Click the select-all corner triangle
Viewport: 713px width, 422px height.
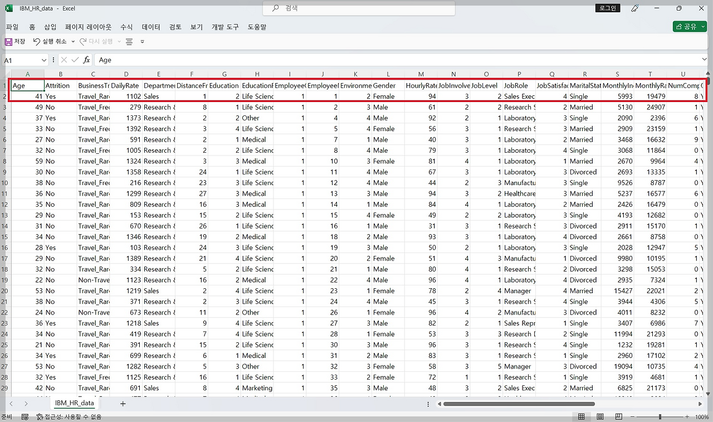(x=6, y=74)
